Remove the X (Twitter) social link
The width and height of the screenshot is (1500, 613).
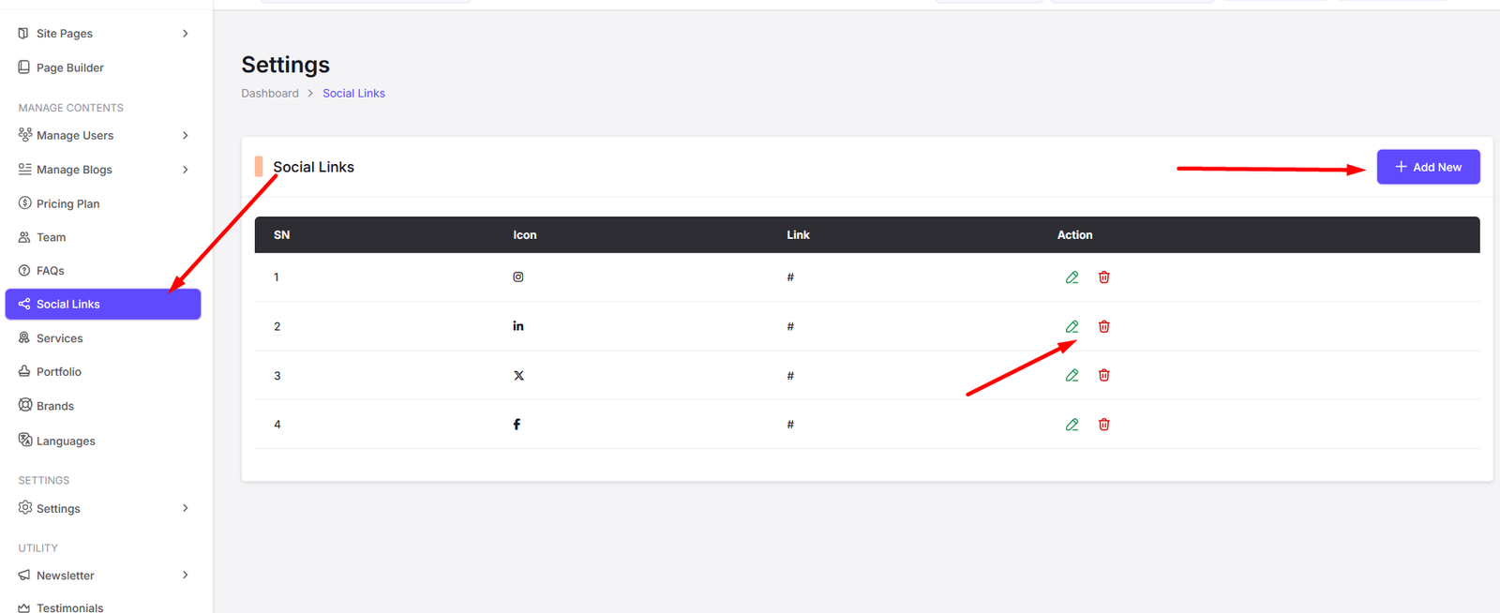[x=1104, y=376]
